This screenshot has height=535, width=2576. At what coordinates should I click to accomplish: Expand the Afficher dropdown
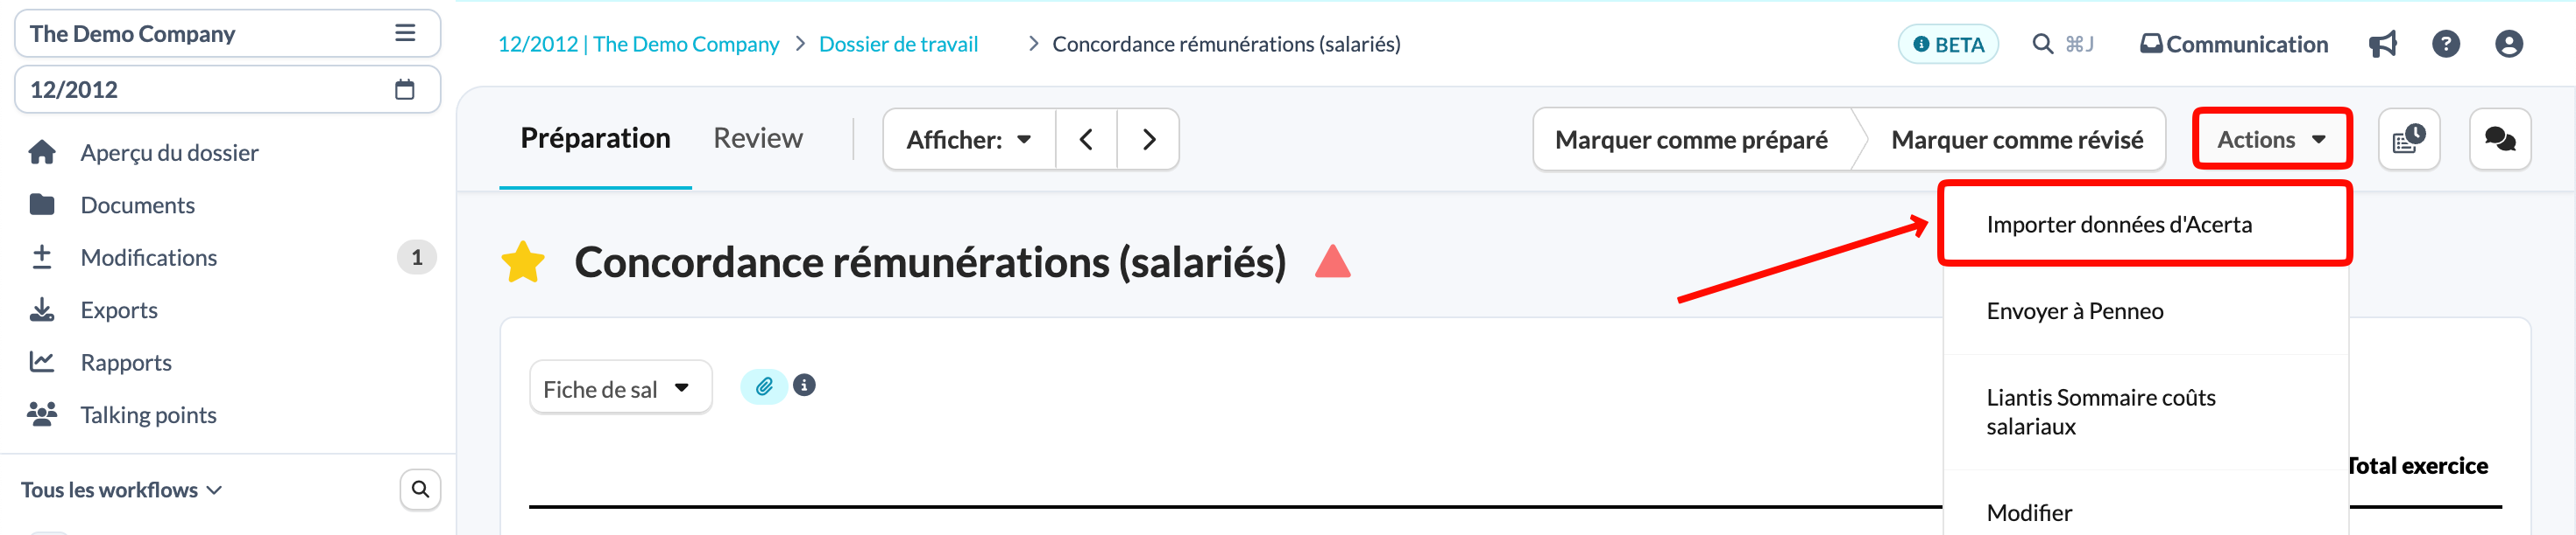969,140
